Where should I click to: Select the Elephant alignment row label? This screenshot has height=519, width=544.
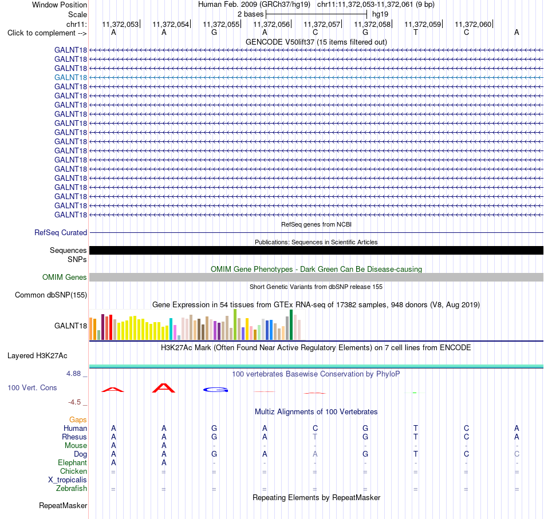pyautogui.click(x=72, y=463)
